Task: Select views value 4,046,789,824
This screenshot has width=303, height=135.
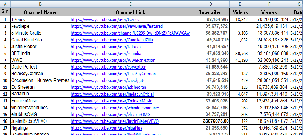Action: [270, 128]
